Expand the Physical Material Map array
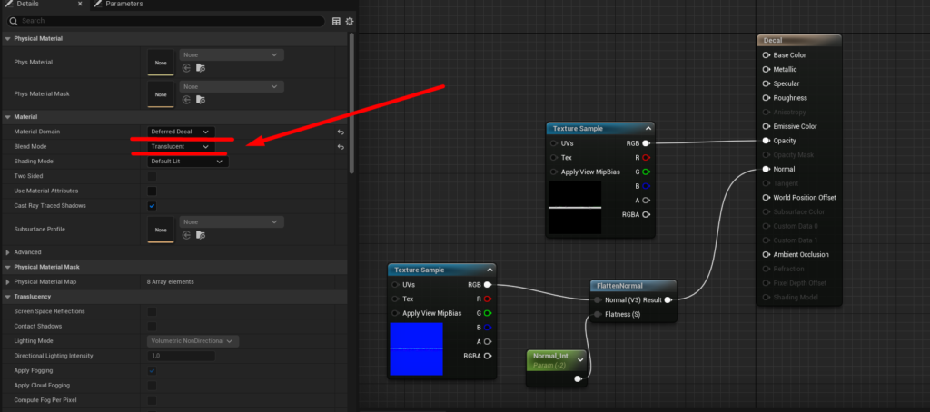 7,281
